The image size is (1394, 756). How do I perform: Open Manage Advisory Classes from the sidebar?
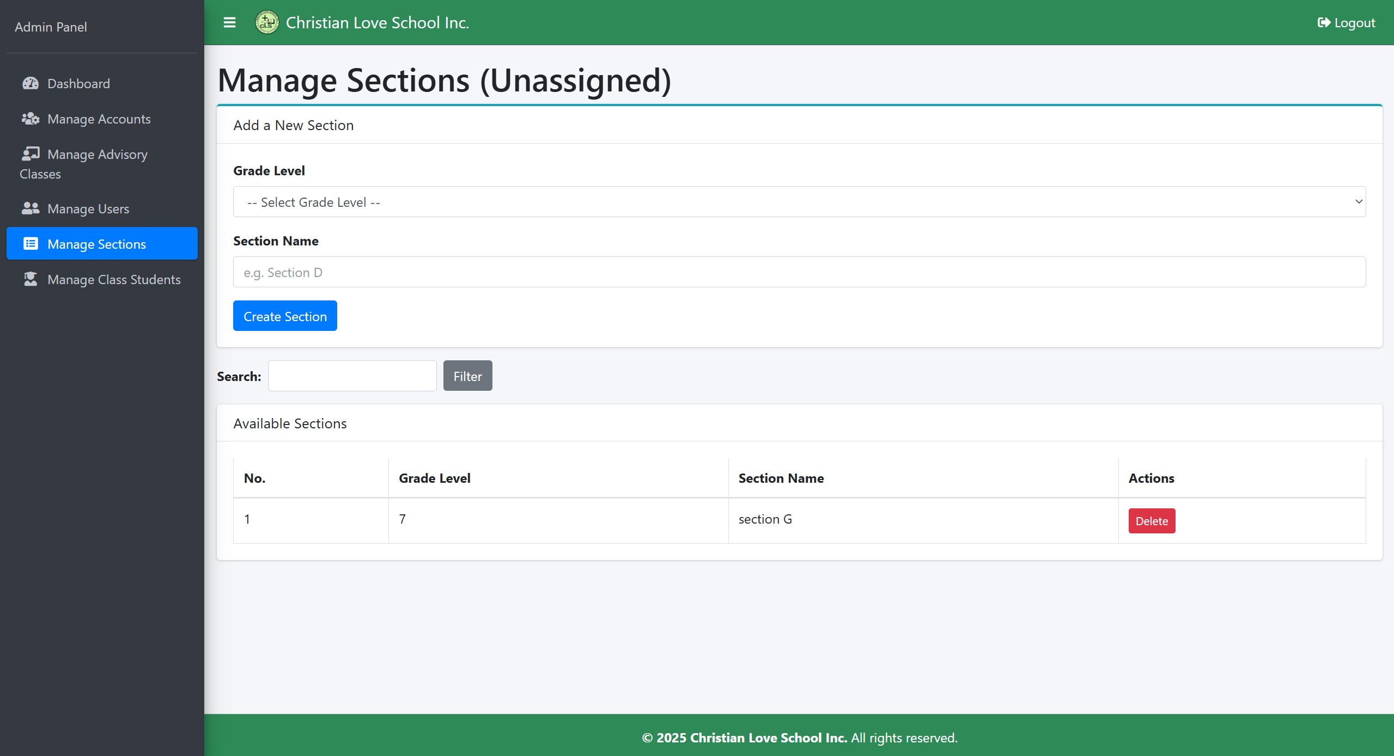point(97,155)
